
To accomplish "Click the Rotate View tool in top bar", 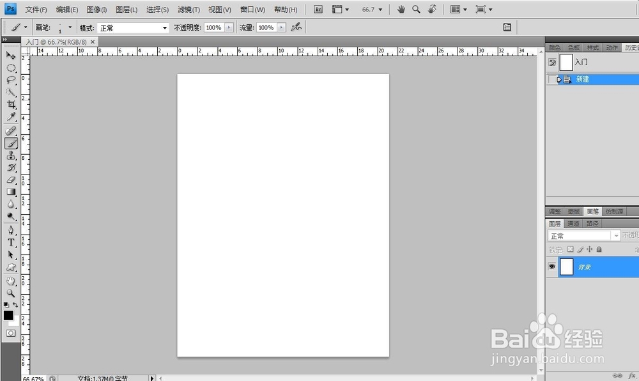I will coord(432,9).
